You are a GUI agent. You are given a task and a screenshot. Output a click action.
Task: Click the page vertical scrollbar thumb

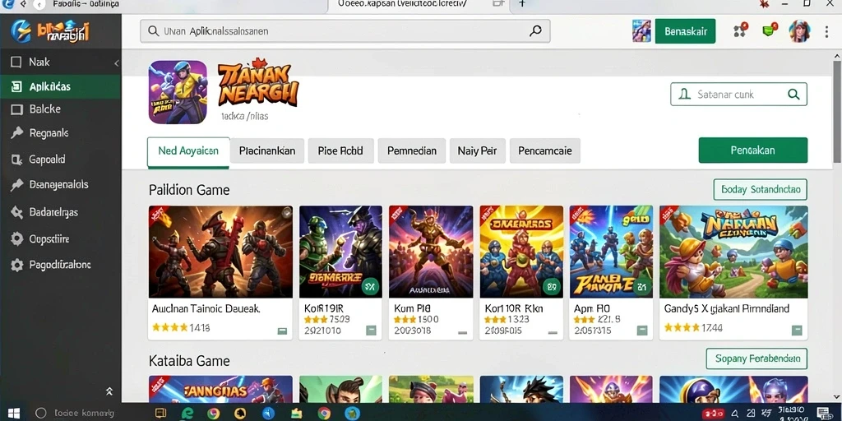837,112
